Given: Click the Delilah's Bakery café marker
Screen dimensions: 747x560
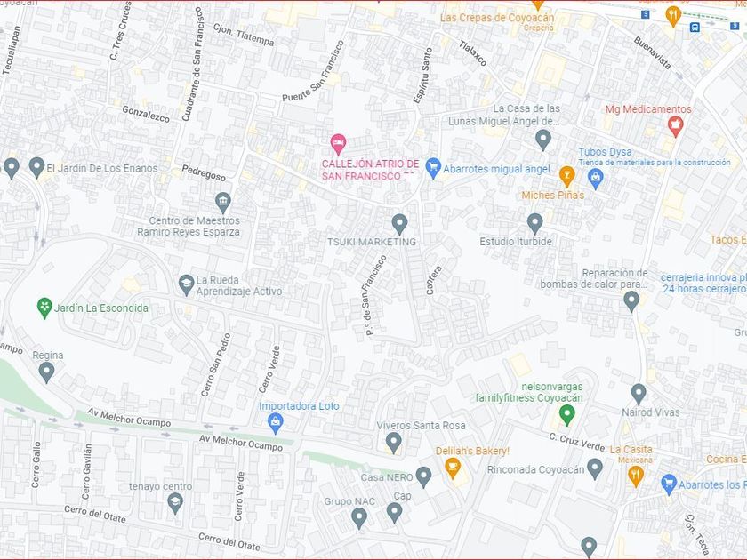Looking at the screenshot, I should click(x=453, y=468).
